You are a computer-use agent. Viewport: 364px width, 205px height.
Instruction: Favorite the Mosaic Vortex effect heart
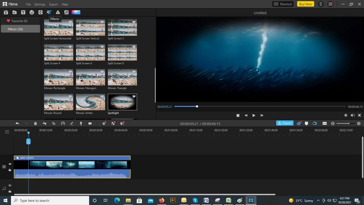(x=102, y=97)
